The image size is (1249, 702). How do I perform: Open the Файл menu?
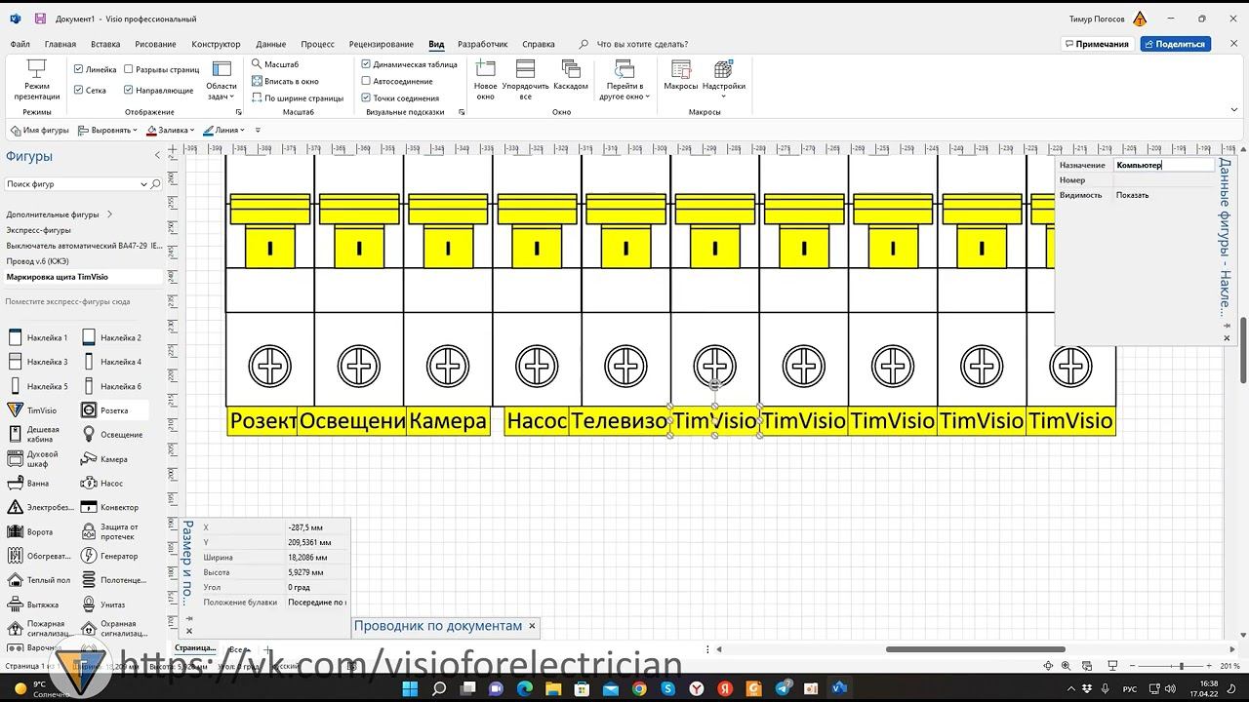coord(20,44)
